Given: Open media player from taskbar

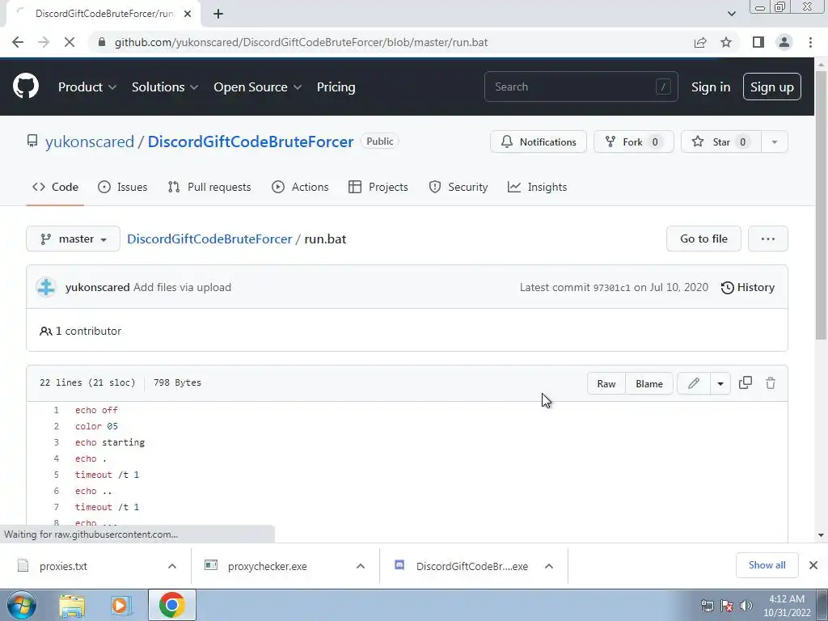Looking at the screenshot, I should tap(121, 606).
